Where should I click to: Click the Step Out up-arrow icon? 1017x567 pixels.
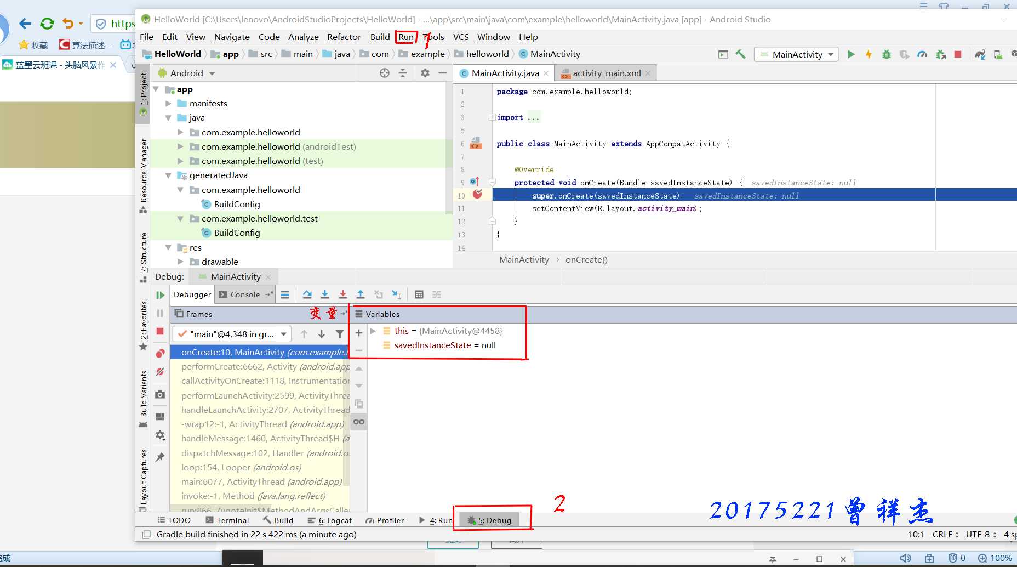point(361,294)
